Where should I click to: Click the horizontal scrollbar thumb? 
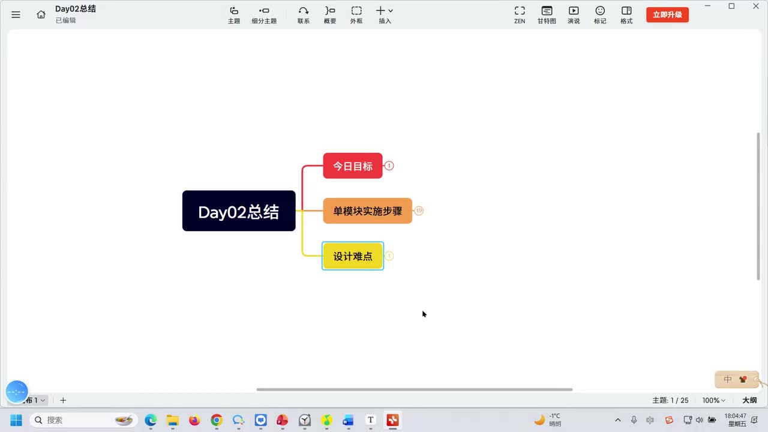(x=414, y=389)
